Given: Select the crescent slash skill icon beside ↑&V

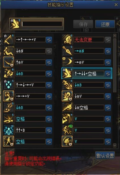Looking at the screenshot, I should (9, 62).
